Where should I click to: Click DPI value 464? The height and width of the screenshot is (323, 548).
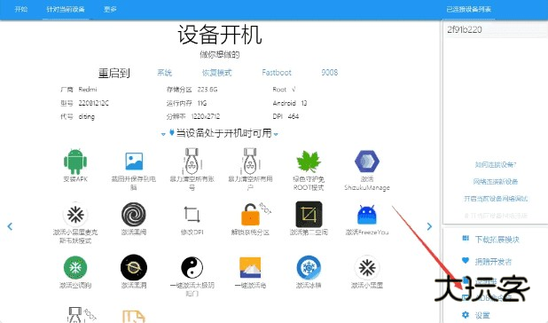pyautogui.click(x=294, y=116)
